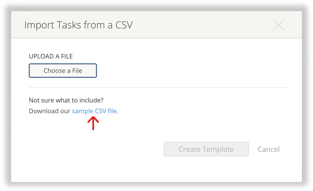
Task: Click the "Not sure what to include?" text
Action: click(69, 100)
